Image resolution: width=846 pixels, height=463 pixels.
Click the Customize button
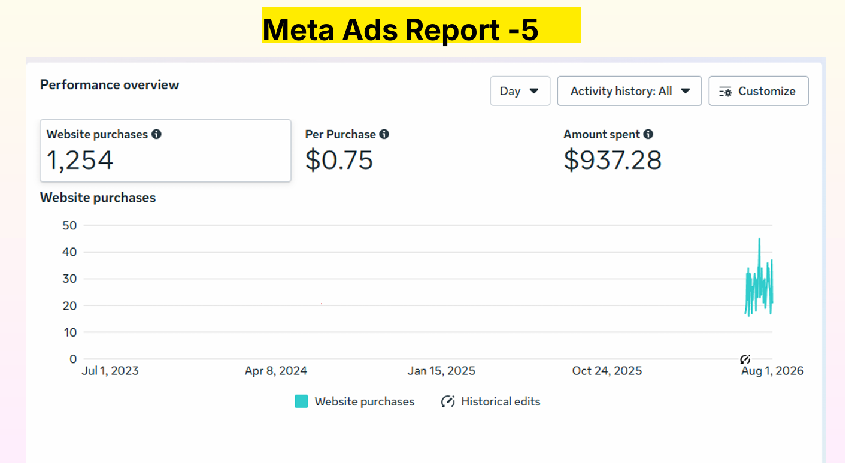759,91
